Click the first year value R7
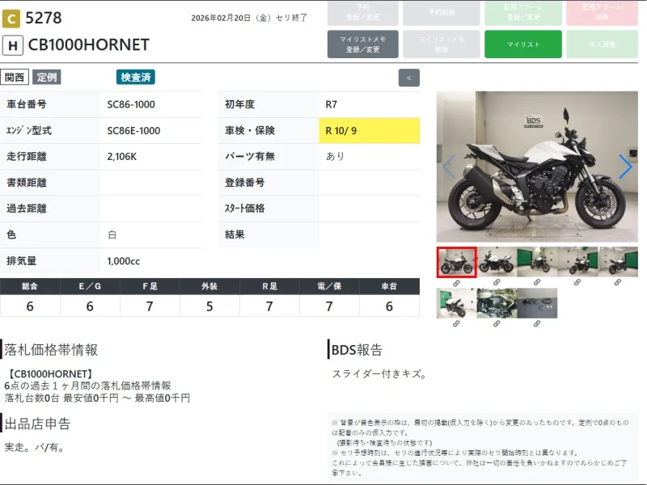647x485 pixels. pos(331,105)
